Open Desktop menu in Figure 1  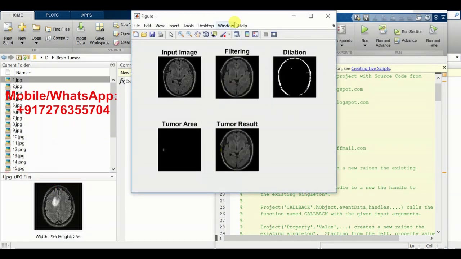206,26
